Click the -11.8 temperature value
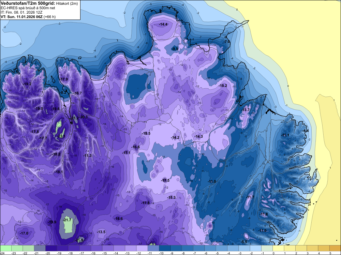 pos(264,214)
